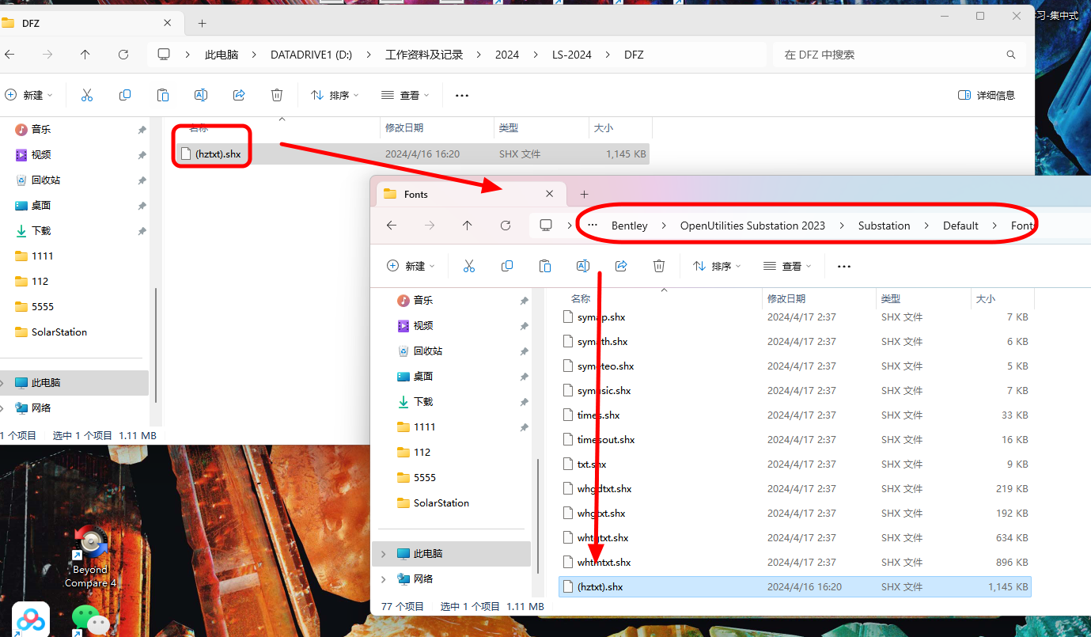Screen dimensions: 1091x637
Task: Open Beyond Compare 4 desktop shortcut
Action: coord(90,557)
